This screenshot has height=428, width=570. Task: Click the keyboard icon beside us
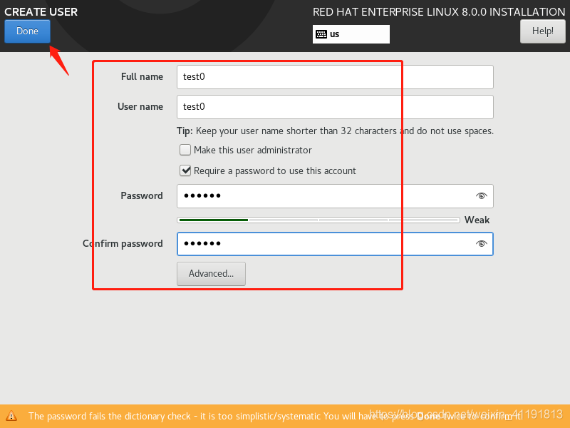321,34
